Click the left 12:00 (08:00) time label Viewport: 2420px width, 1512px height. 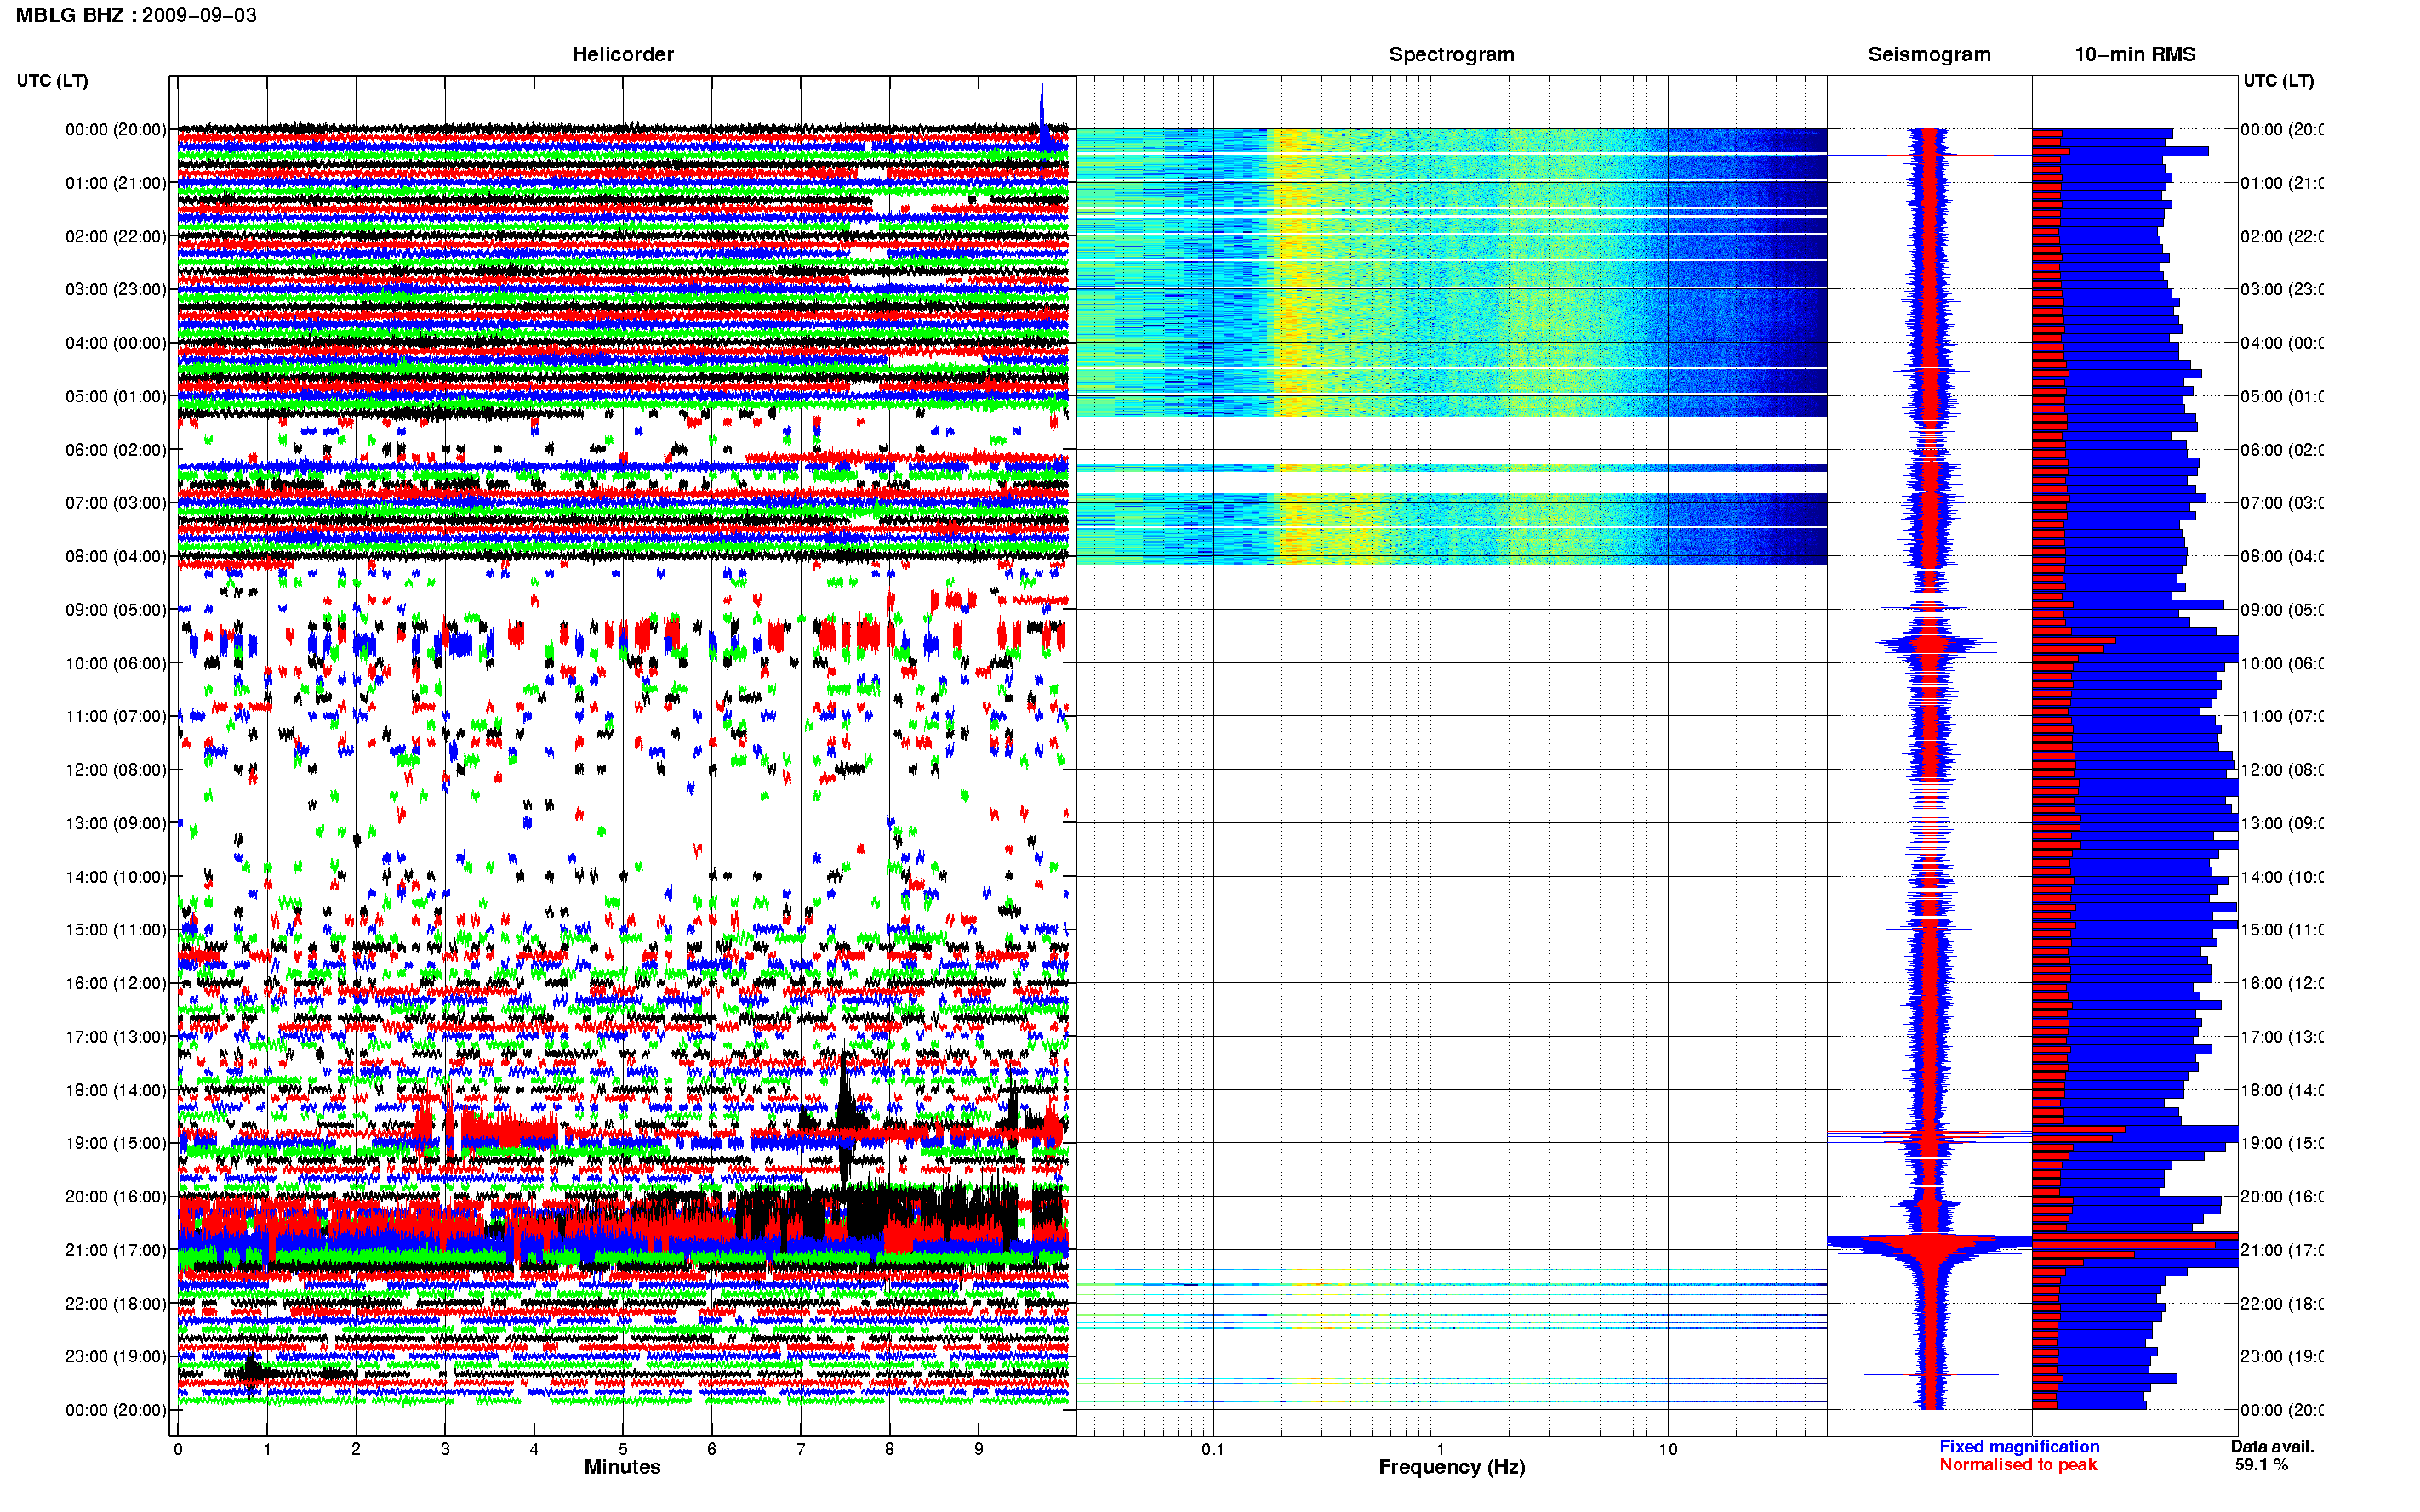pos(115,769)
